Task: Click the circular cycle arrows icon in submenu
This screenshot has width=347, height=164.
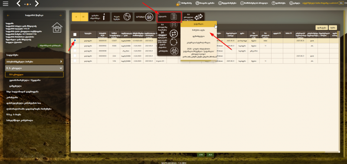Action: pyautogui.click(x=174, y=42)
